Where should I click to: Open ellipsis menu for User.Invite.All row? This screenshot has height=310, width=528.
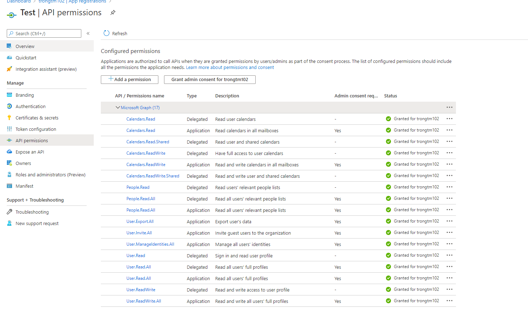pos(450,232)
